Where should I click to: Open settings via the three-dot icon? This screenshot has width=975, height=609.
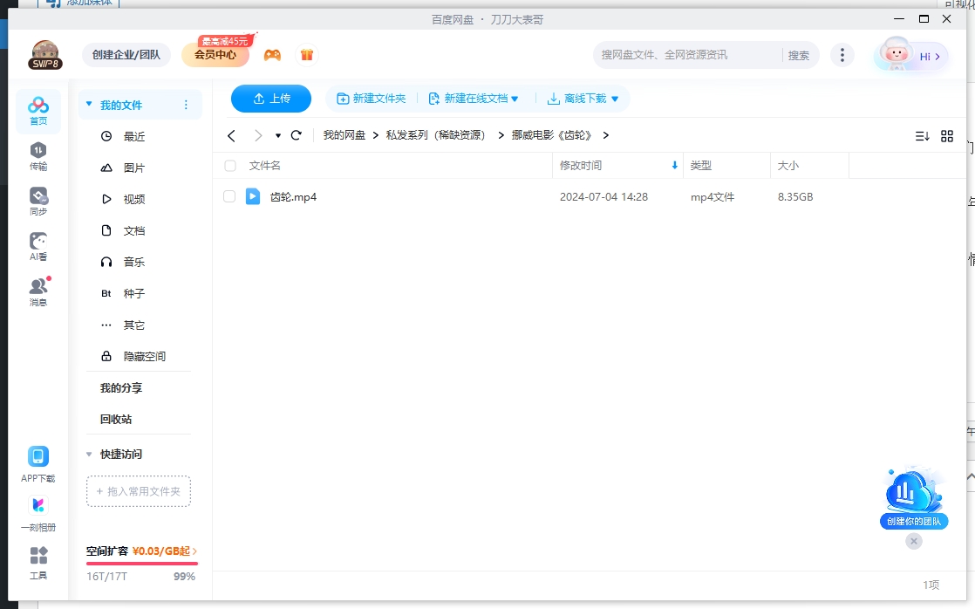click(x=842, y=54)
